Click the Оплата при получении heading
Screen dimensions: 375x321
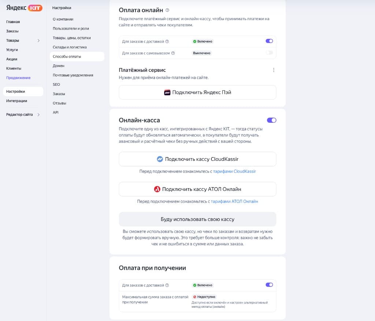(152, 268)
